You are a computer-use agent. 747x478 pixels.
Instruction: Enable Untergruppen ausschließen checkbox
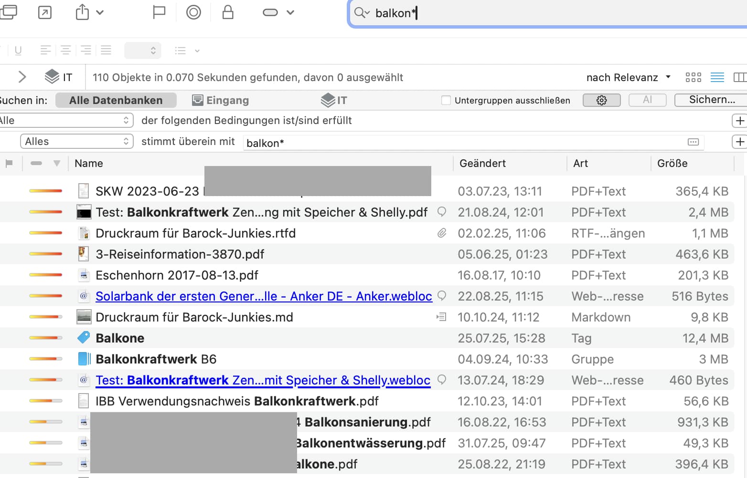pyautogui.click(x=446, y=100)
